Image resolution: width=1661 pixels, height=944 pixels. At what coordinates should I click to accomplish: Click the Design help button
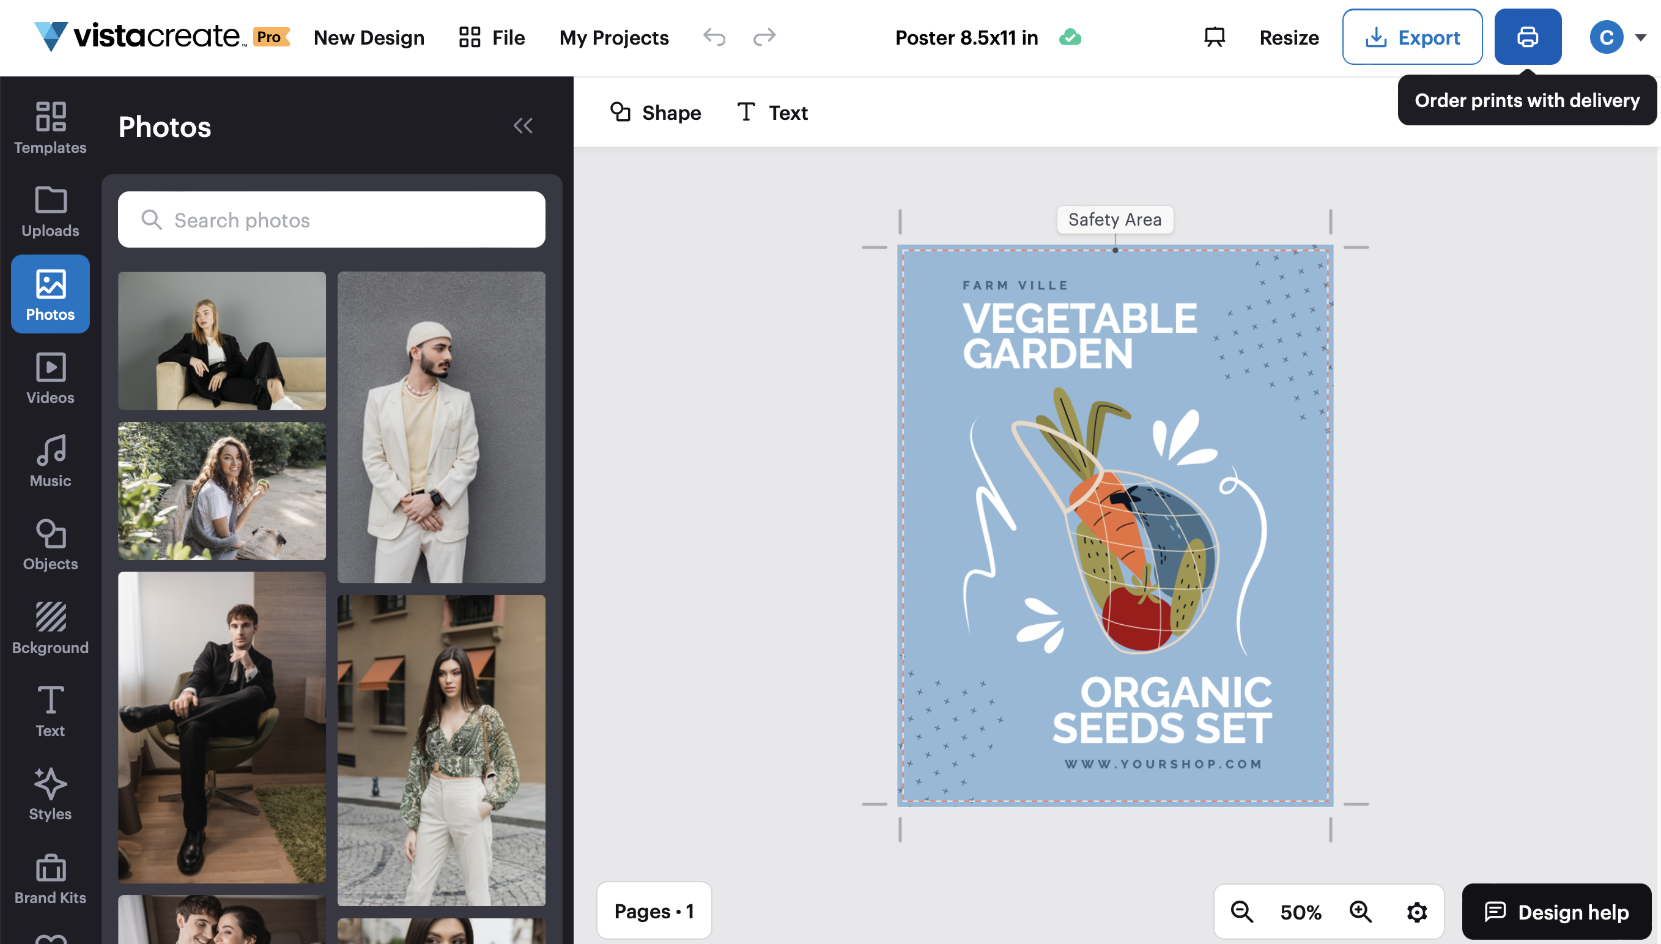(x=1555, y=911)
